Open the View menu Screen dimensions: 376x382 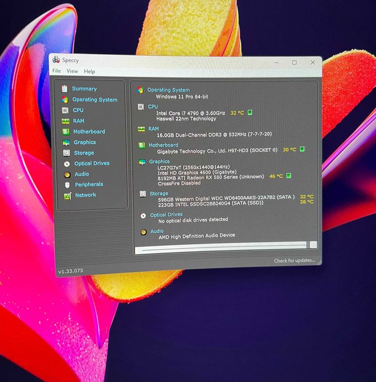(72, 71)
